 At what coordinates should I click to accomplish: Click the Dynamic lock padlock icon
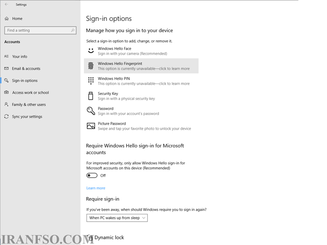[90, 237]
